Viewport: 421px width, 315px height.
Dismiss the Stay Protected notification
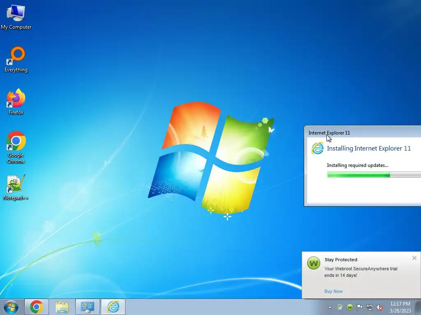[x=414, y=258]
